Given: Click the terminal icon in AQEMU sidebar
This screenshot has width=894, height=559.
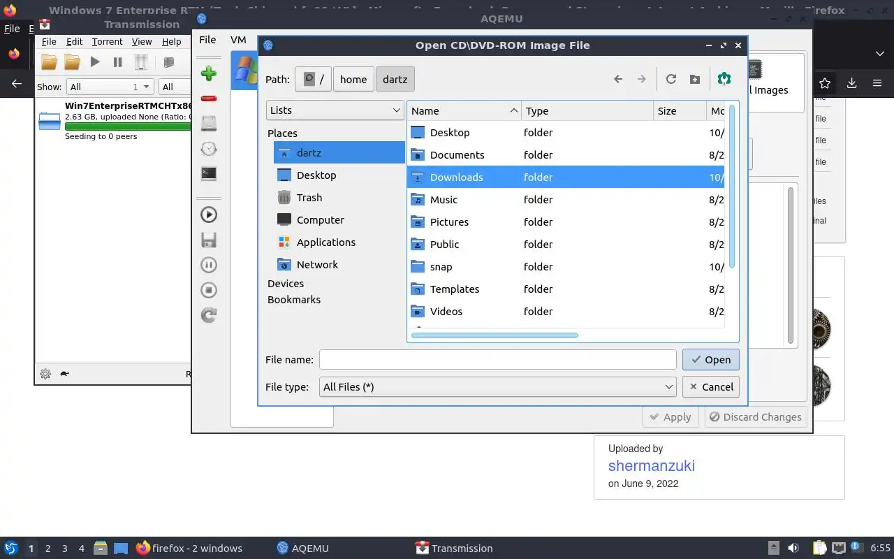Looking at the screenshot, I should [x=209, y=173].
